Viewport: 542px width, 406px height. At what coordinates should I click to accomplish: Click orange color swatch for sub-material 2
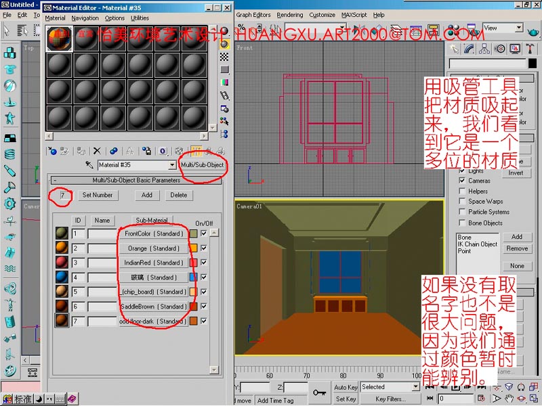pyautogui.click(x=193, y=248)
